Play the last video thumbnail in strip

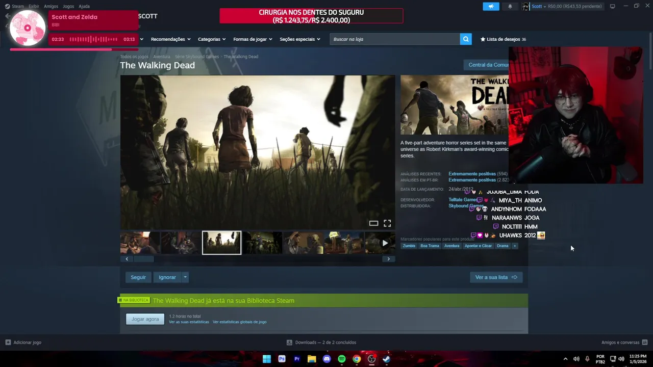(380, 243)
